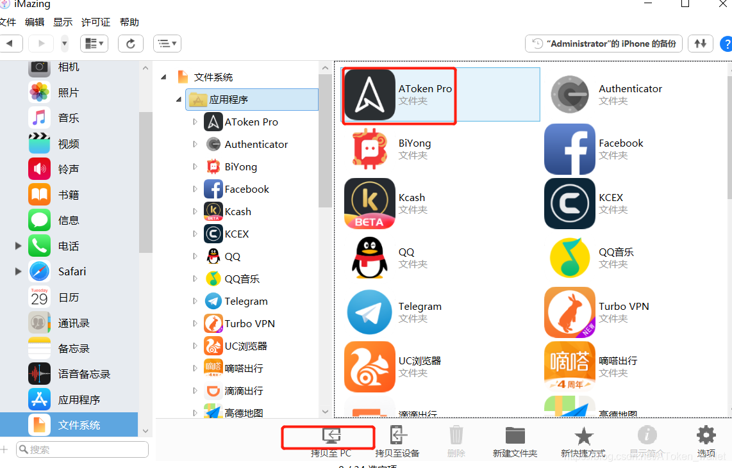Expand BiYong in the tree
This screenshot has height=468, width=732.
(195, 166)
